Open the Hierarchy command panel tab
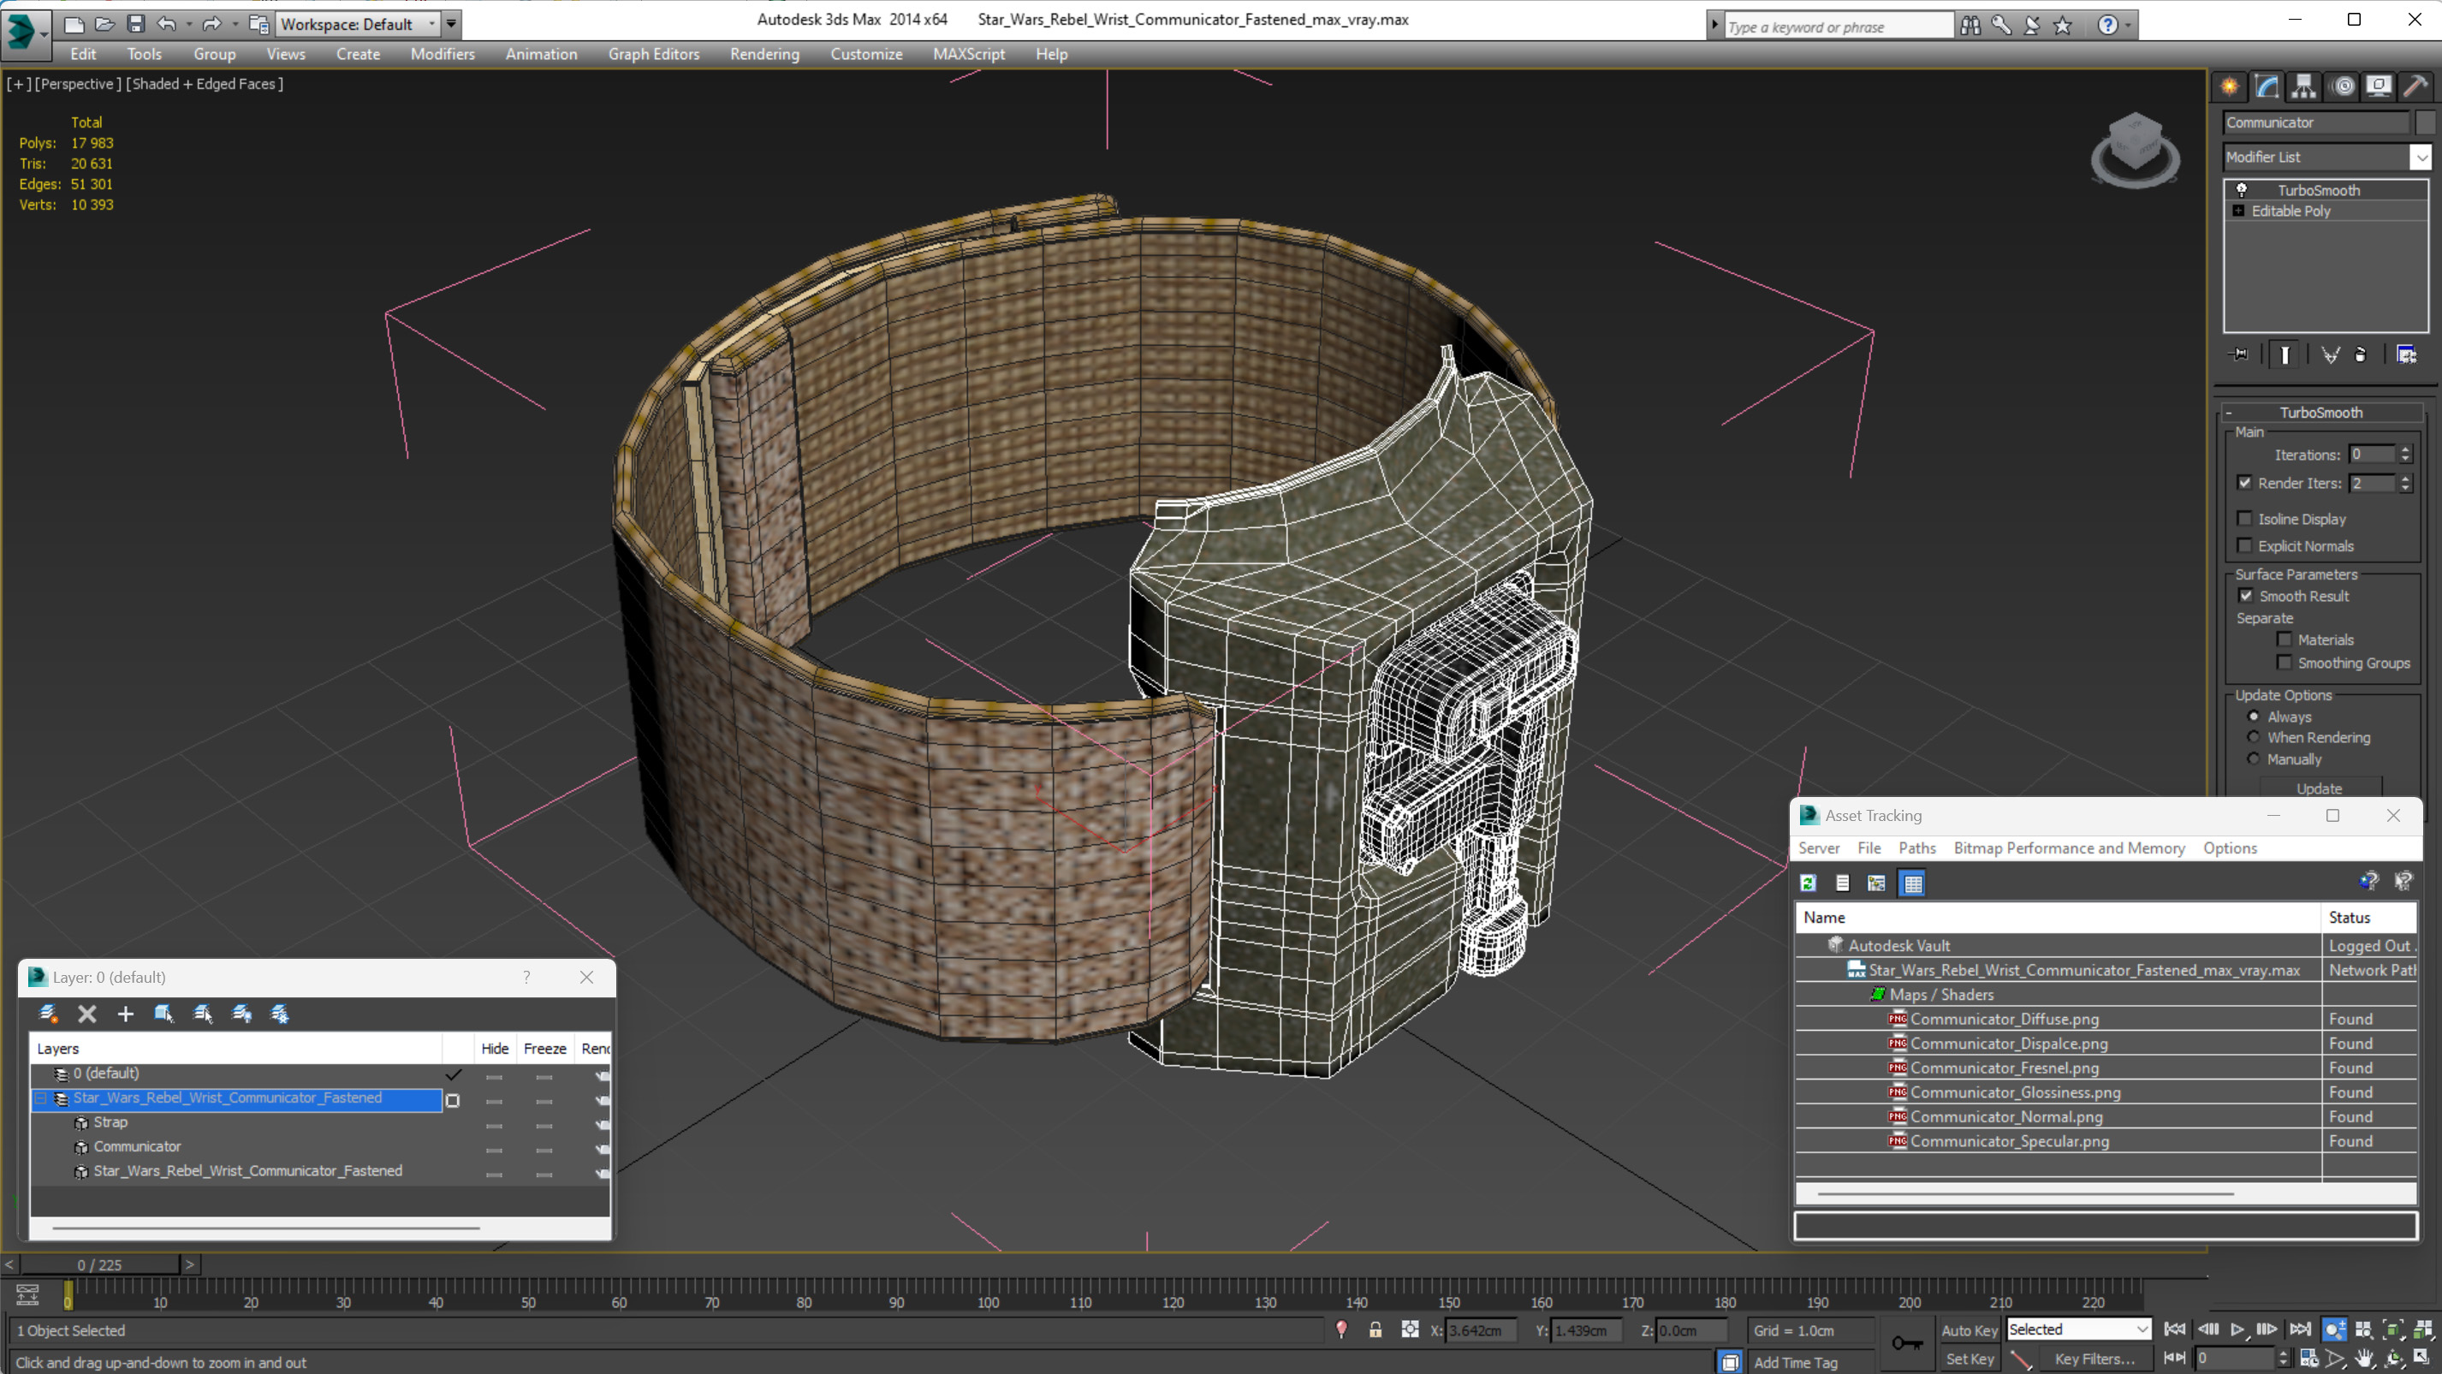The height and width of the screenshot is (1374, 2442). pos(2302,87)
